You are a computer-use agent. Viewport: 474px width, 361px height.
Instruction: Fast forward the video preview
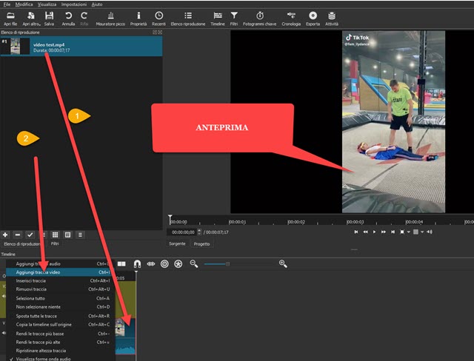[384, 232]
